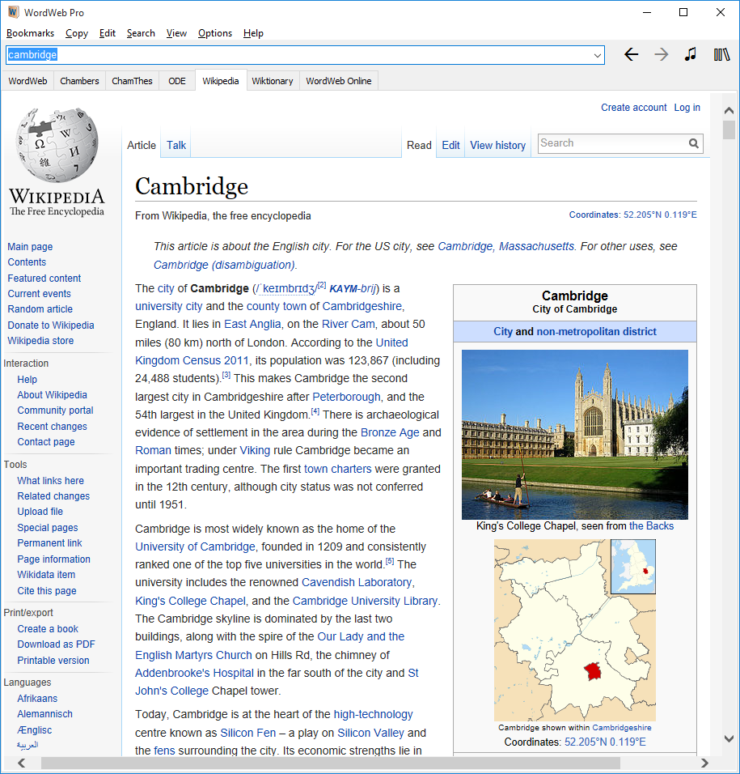Switch to the ChamThes tab
Image resolution: width=740 pixels, height=774 pixels.
[x=132, y=81]
